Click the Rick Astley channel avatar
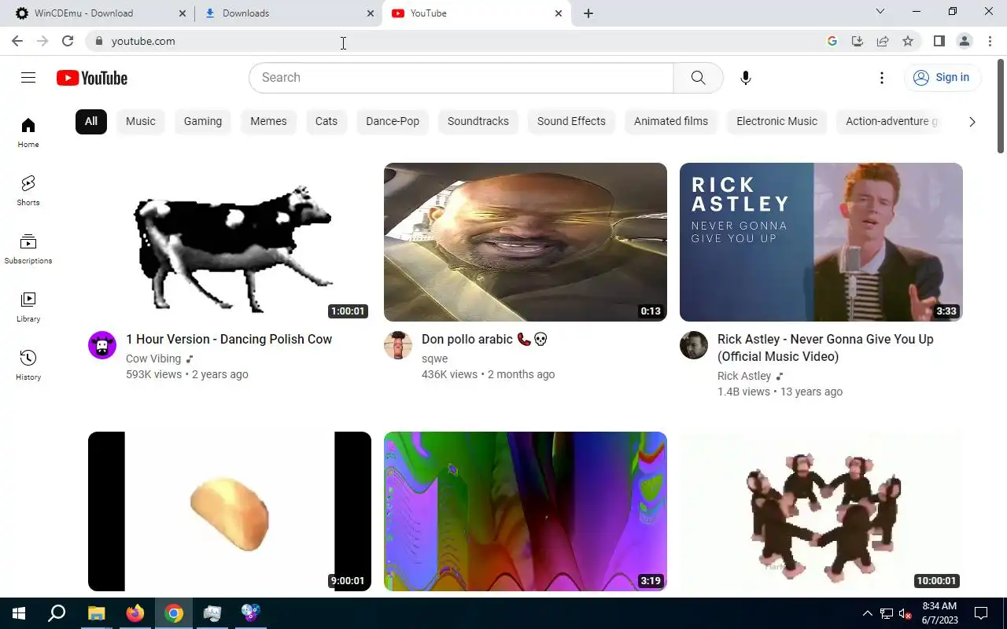The image size is (1007, 629). coord(694,345)
